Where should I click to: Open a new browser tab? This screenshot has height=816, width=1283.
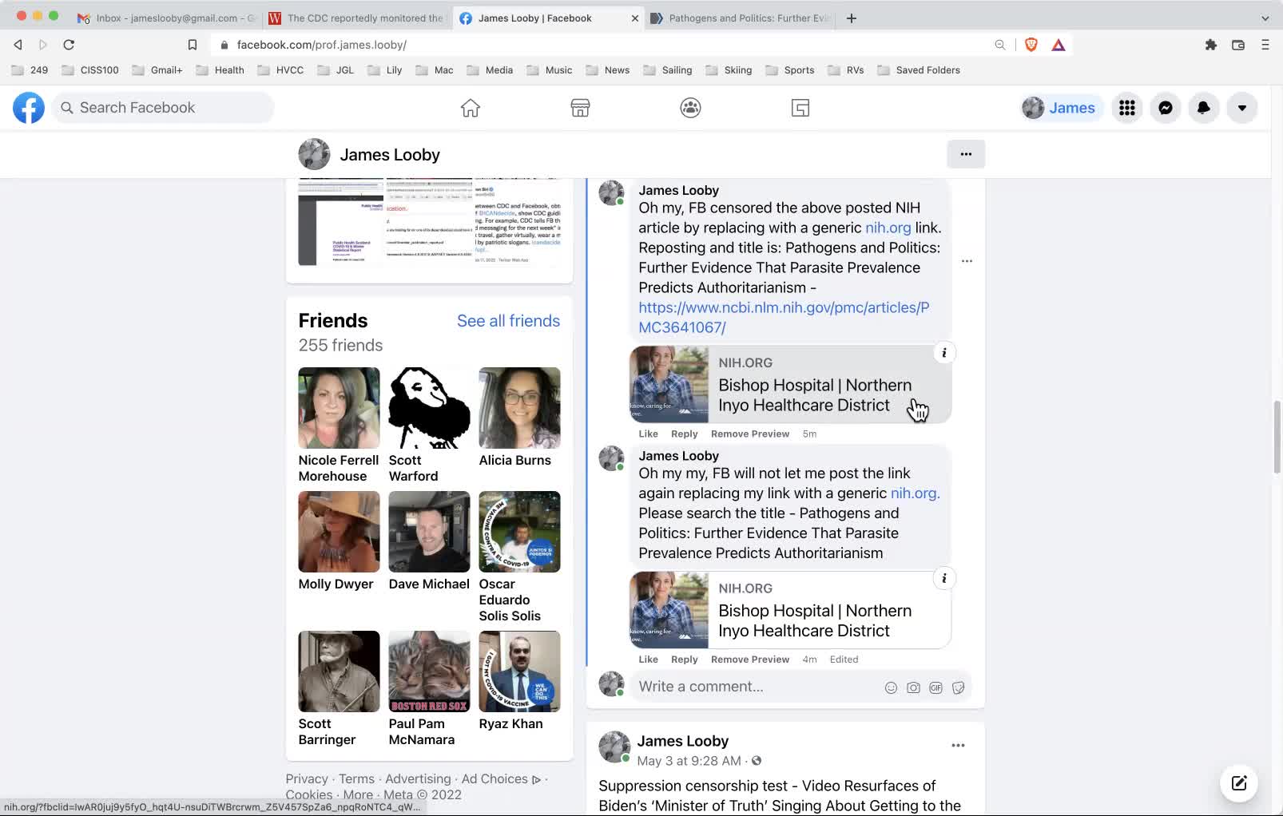(852, 18)
